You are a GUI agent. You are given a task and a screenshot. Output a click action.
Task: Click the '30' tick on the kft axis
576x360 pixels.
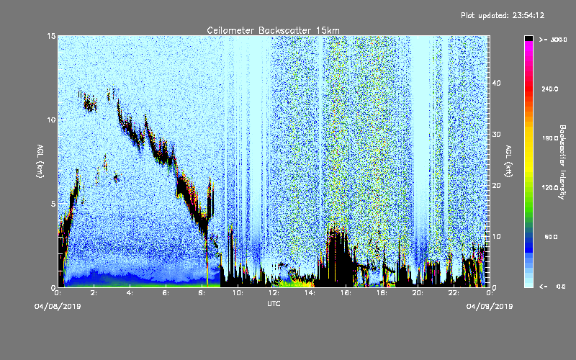tap(496, 135)
